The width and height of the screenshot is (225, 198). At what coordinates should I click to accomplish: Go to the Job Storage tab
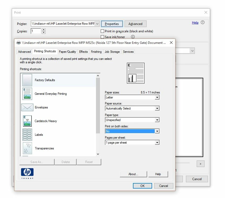112,52
